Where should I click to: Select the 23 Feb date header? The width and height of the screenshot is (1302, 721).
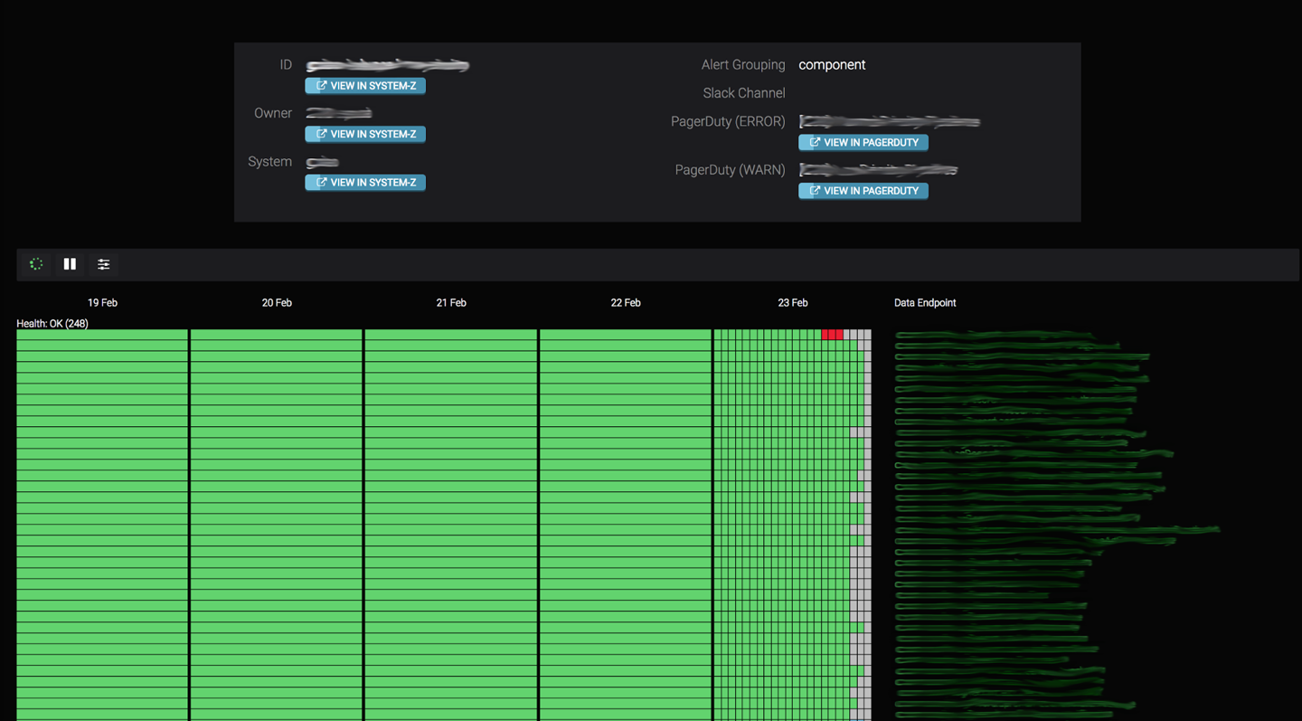click(793, 303)
